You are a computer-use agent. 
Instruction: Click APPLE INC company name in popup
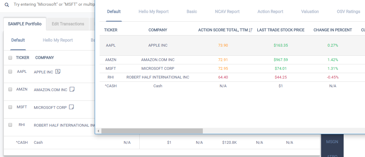158,45
